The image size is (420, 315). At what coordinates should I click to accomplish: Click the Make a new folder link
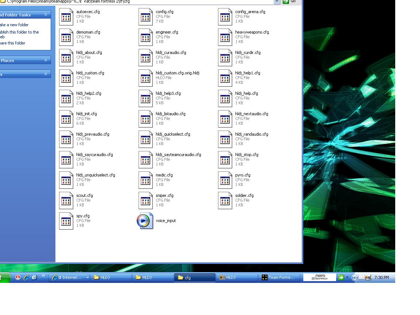tap(15, 25)
